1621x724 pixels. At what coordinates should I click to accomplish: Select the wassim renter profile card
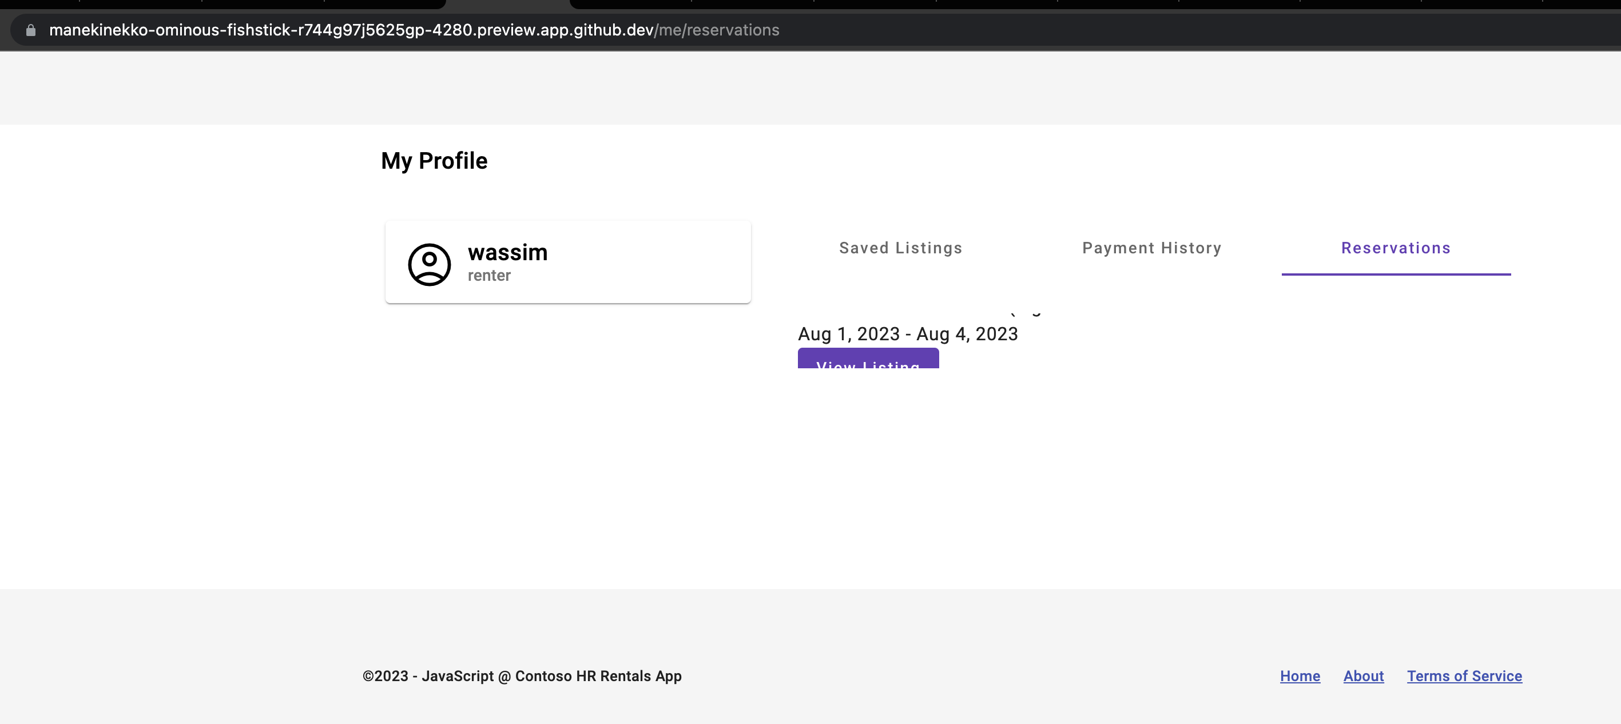click(567, 262)
